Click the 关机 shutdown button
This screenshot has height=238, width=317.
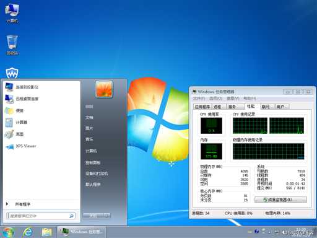(93, 216)
